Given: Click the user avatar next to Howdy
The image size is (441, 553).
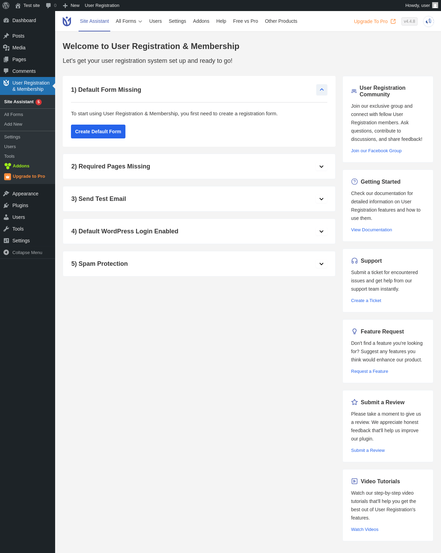Looking at the screenshot, I should (x=435, y=6).
